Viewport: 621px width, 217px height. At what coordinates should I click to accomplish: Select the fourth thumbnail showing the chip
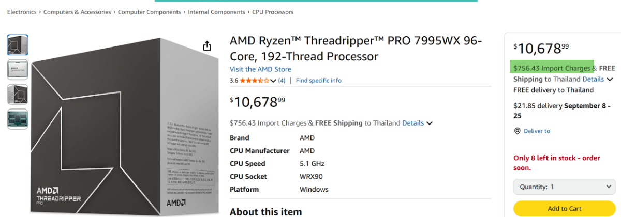pyautogui.click(x=18, y=119)
